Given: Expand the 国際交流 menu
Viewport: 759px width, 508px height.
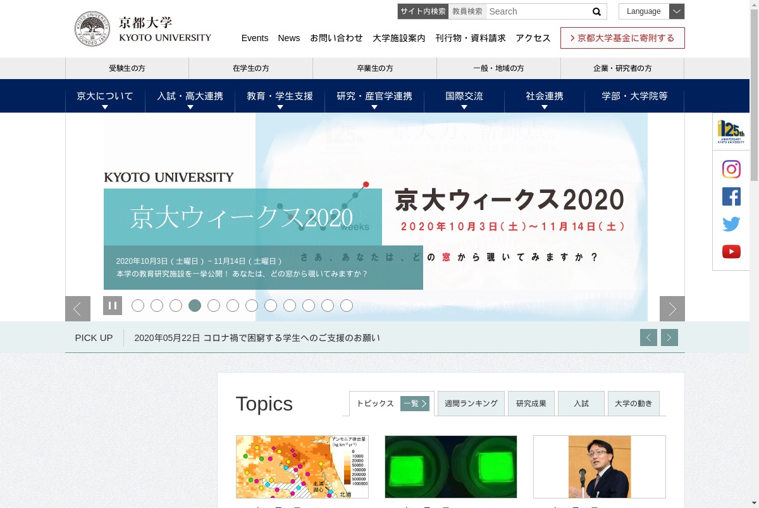Looking at the screenshot, I should click(464, 96).
